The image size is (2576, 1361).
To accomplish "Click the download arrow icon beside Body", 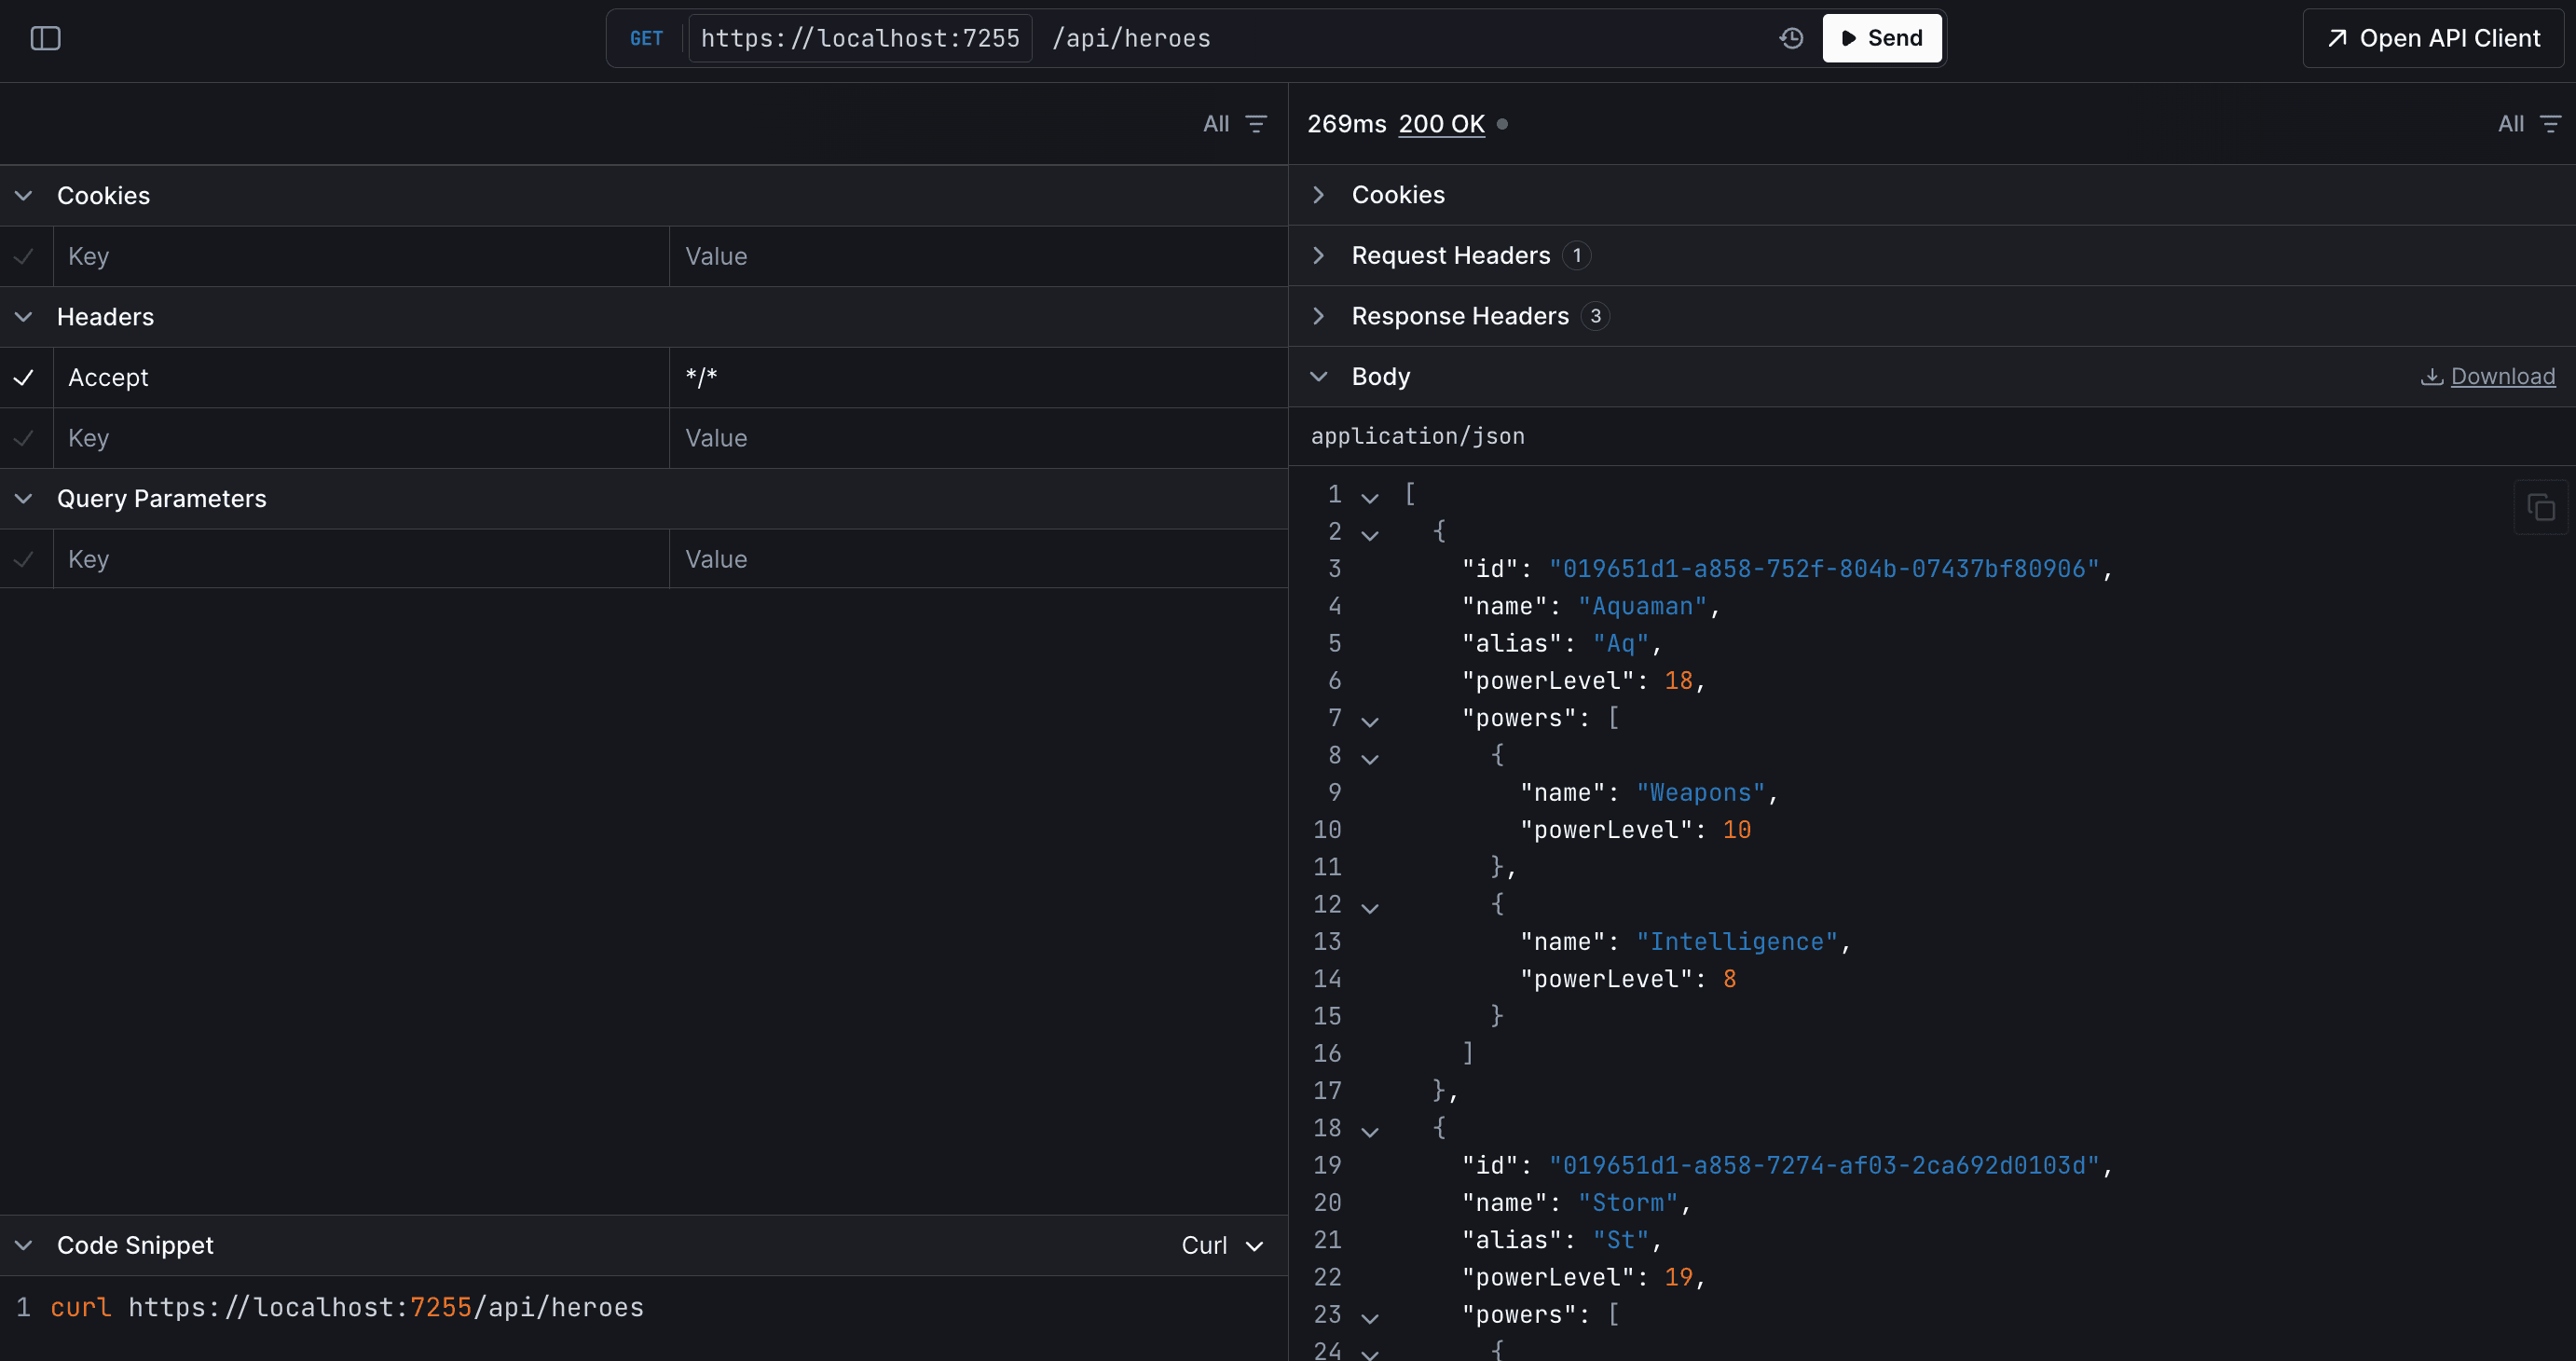I will 2431,376.
